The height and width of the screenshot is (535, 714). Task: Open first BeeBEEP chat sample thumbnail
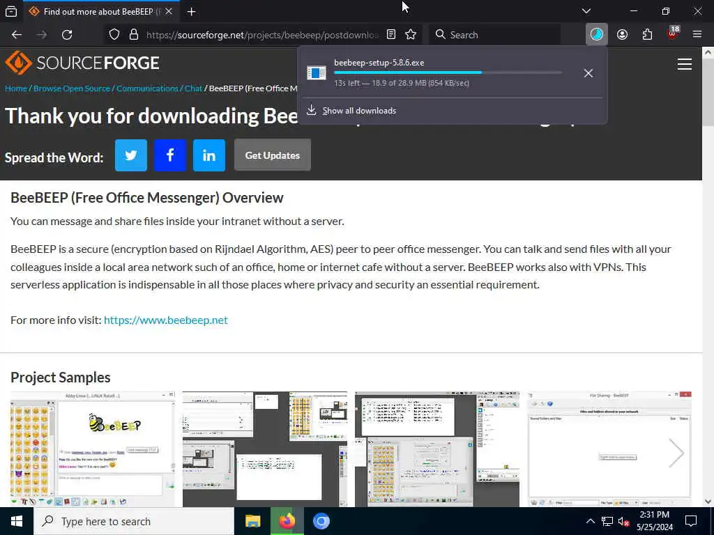93,449
